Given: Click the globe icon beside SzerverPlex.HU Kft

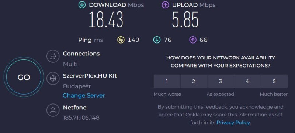Looking at the screenshot, I should click(53, 78).
